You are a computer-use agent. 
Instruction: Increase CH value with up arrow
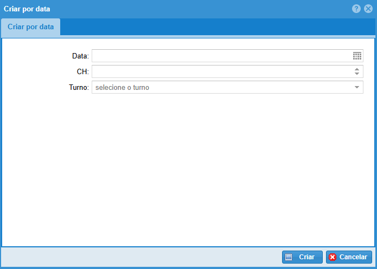[x=357, y=69]
